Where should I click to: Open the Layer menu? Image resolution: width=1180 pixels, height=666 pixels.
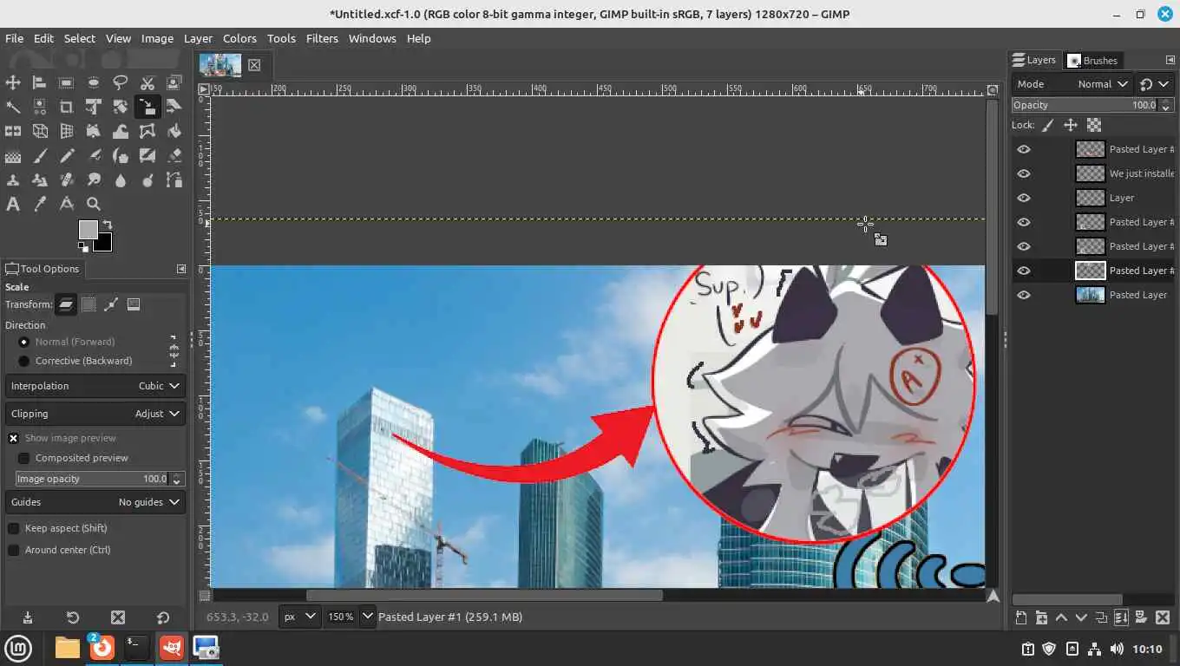[x=198, y=38]
